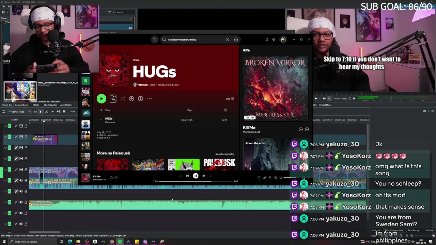Switch to the Compositions tab
This screenshot has width=436, height=245.
point(21,105)
